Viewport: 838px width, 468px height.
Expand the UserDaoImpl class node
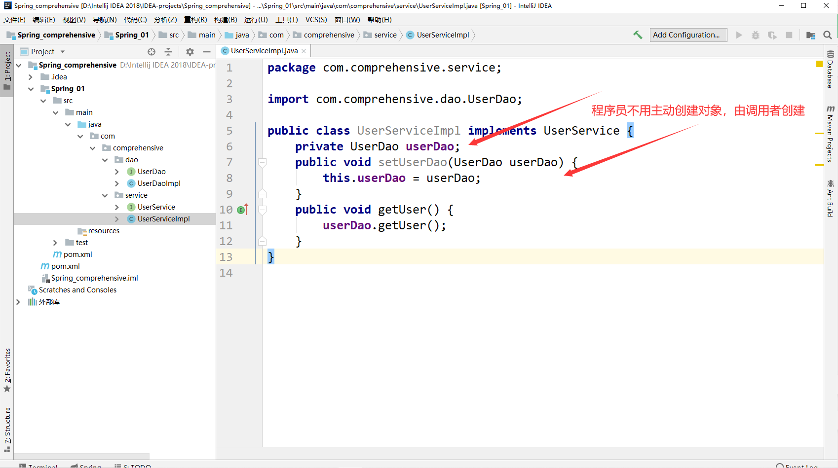(x=117, y=183)
